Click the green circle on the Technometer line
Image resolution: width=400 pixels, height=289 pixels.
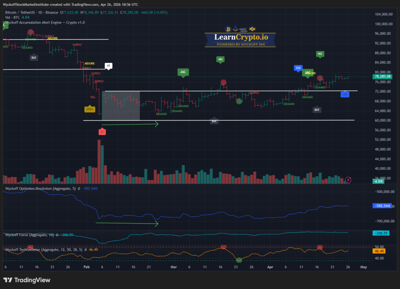pos(239,260)
